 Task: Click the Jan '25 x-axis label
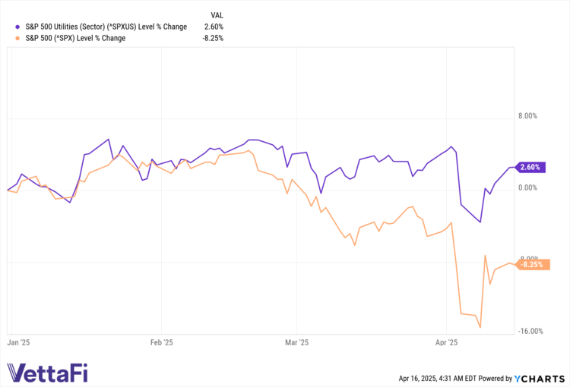[x=17, y=342]
